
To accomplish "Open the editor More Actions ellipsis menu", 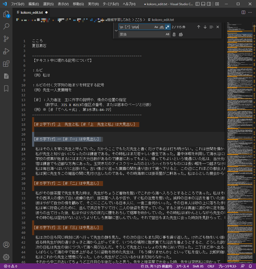I will [250, 12].
